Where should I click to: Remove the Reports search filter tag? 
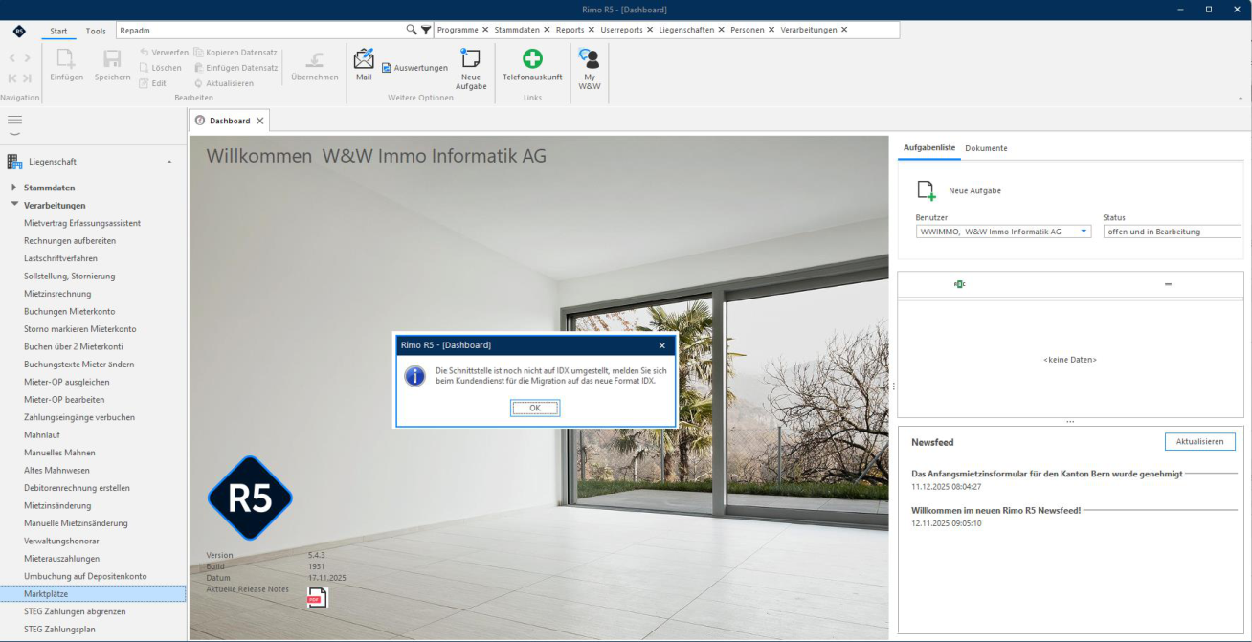point(591,30)
